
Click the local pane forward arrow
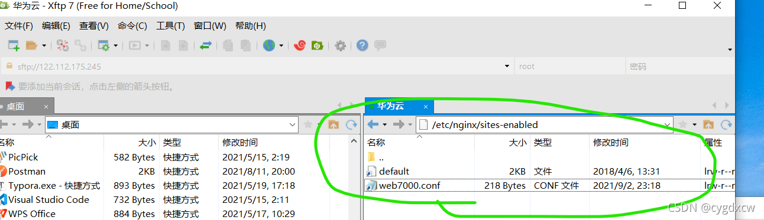pyautogui.click(x=27, y=124)
